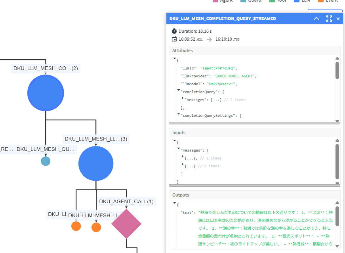Click the Attributes scrollbar up arrow
Screen dimensions: 345x253
(337, 58)
